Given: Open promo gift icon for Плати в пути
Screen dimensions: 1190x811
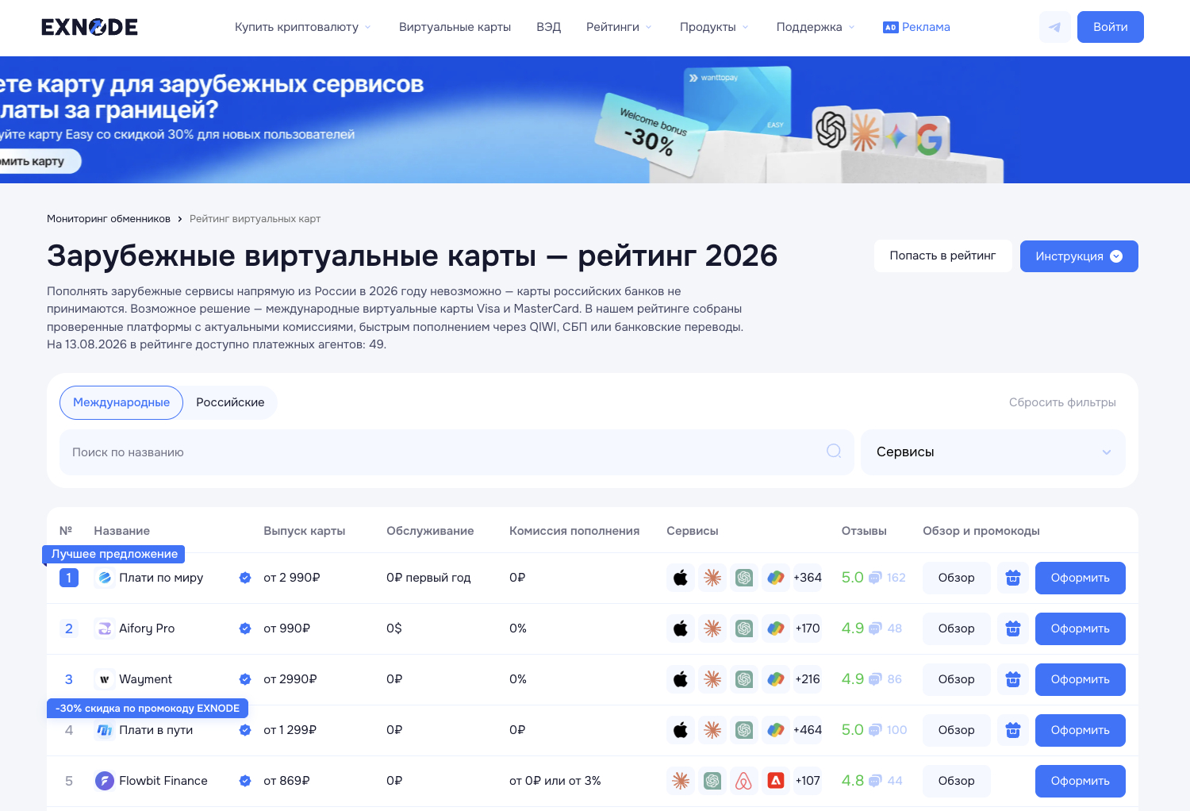Looking at the screenshot, I should click(x=1013, y=730).
